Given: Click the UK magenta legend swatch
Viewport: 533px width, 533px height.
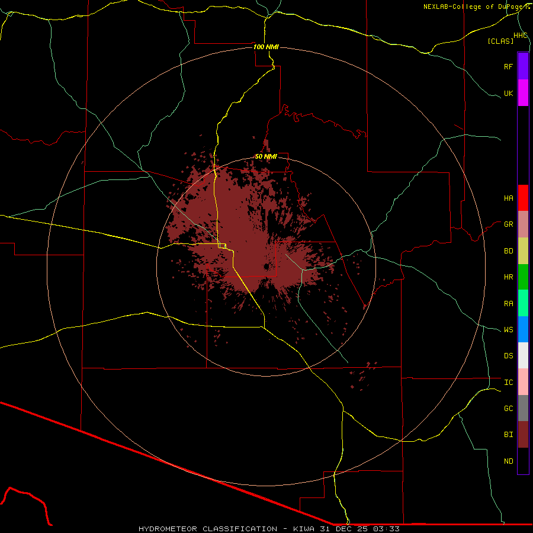Looking at the screenshot, I should point(523,93).
